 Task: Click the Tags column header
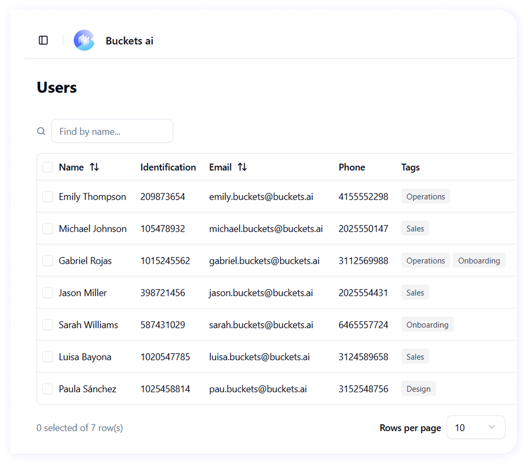tap(410, 167)
